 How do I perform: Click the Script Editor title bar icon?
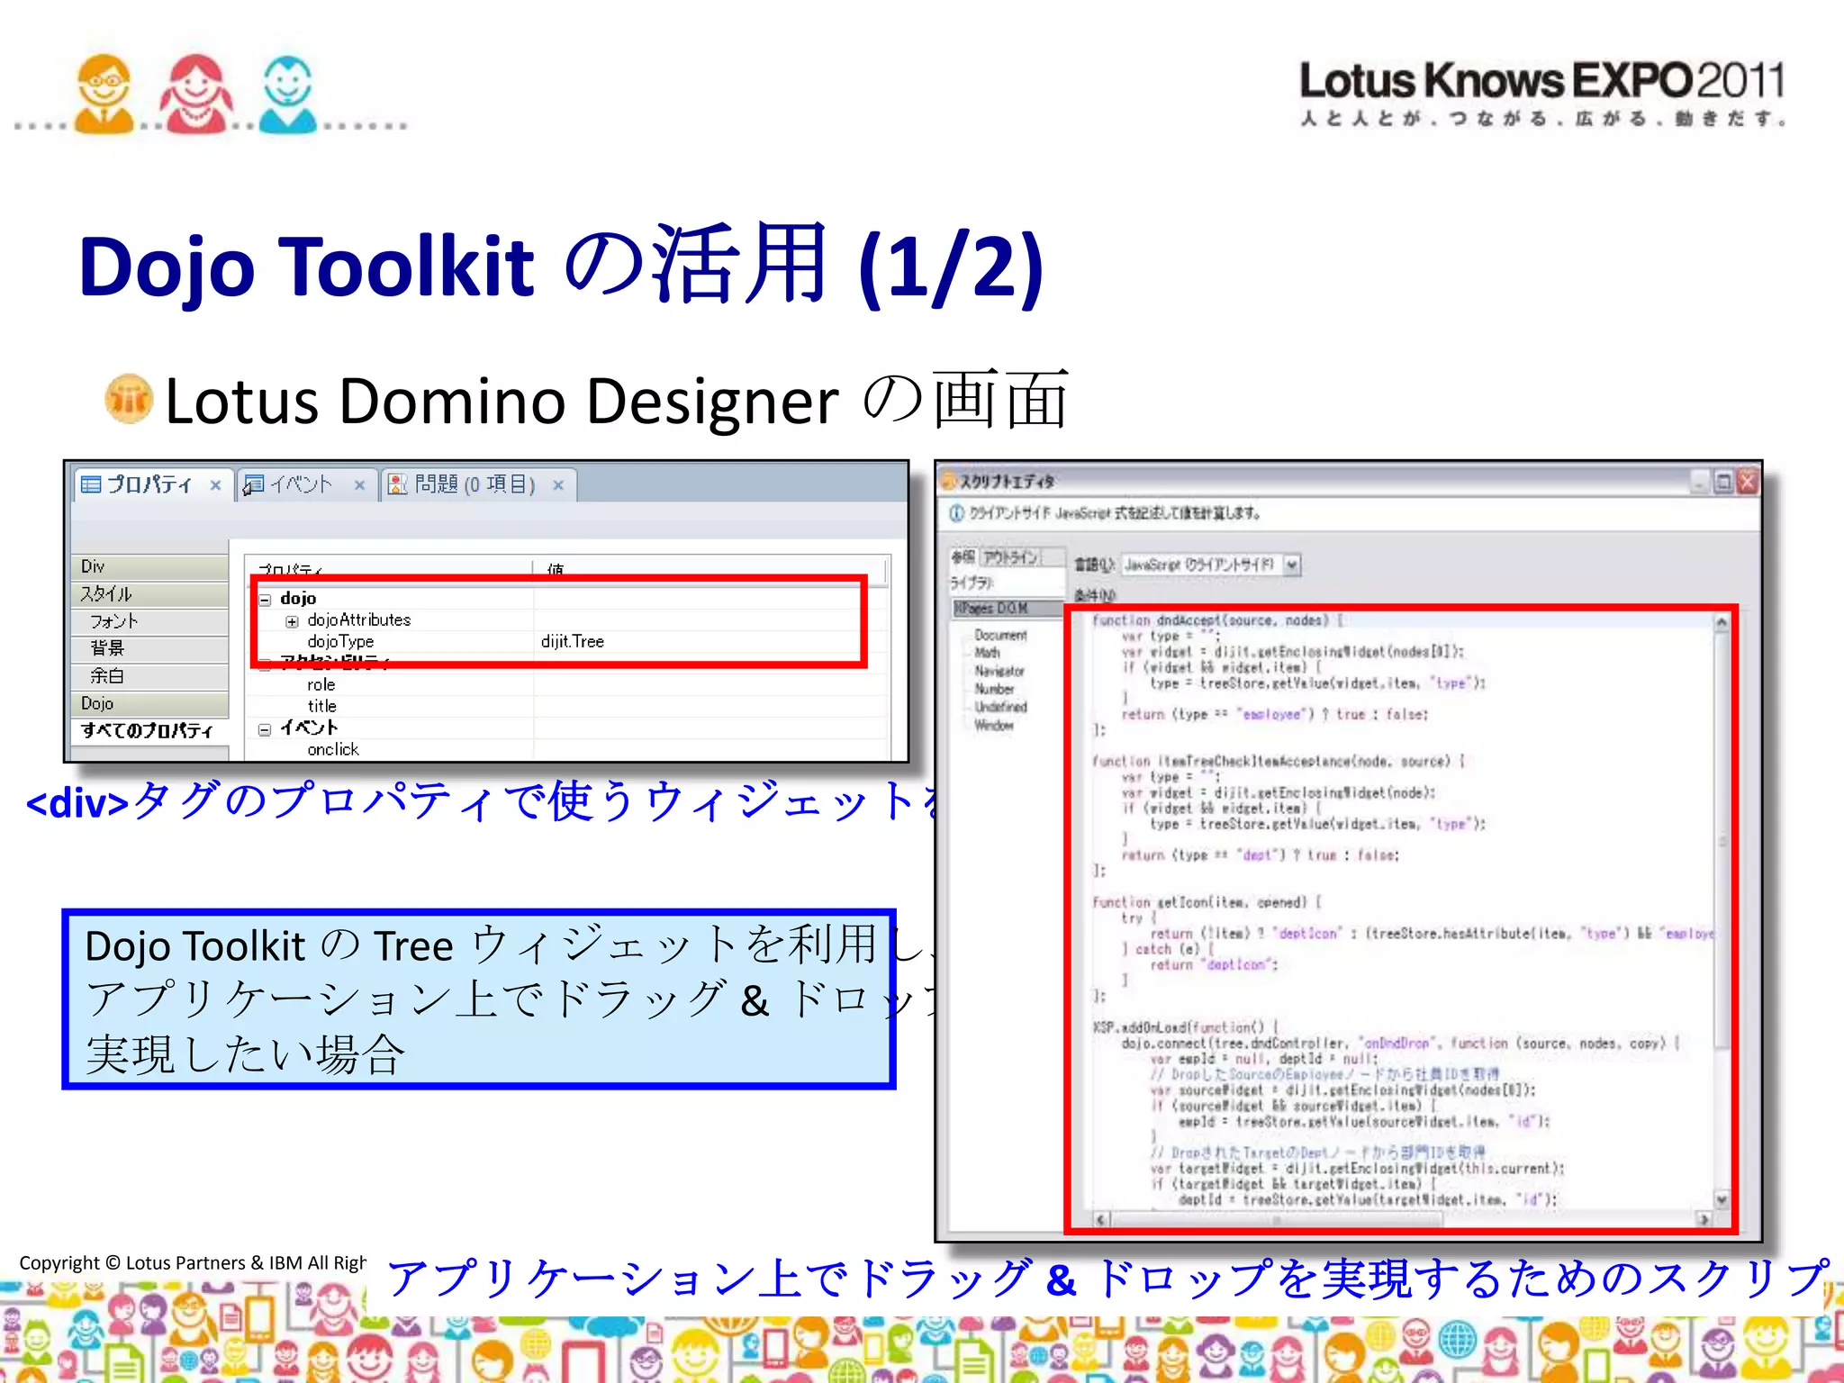click(x=948, y=481)
